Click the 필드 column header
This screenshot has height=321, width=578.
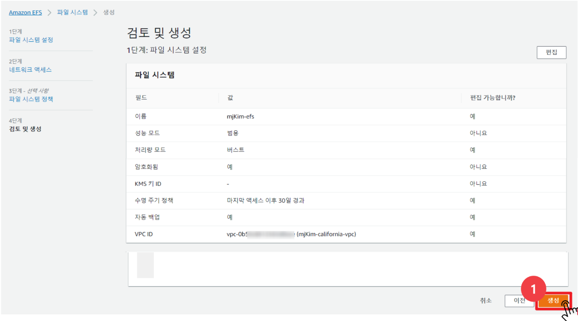(x=141, y=98)
